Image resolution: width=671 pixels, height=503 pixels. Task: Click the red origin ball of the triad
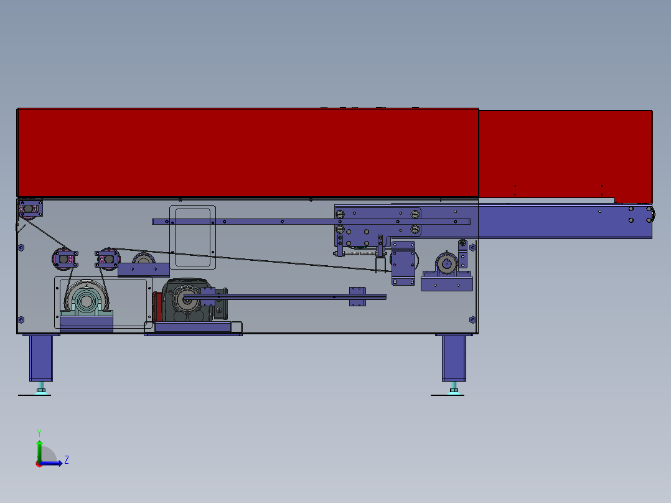click(x=39, y=464)
